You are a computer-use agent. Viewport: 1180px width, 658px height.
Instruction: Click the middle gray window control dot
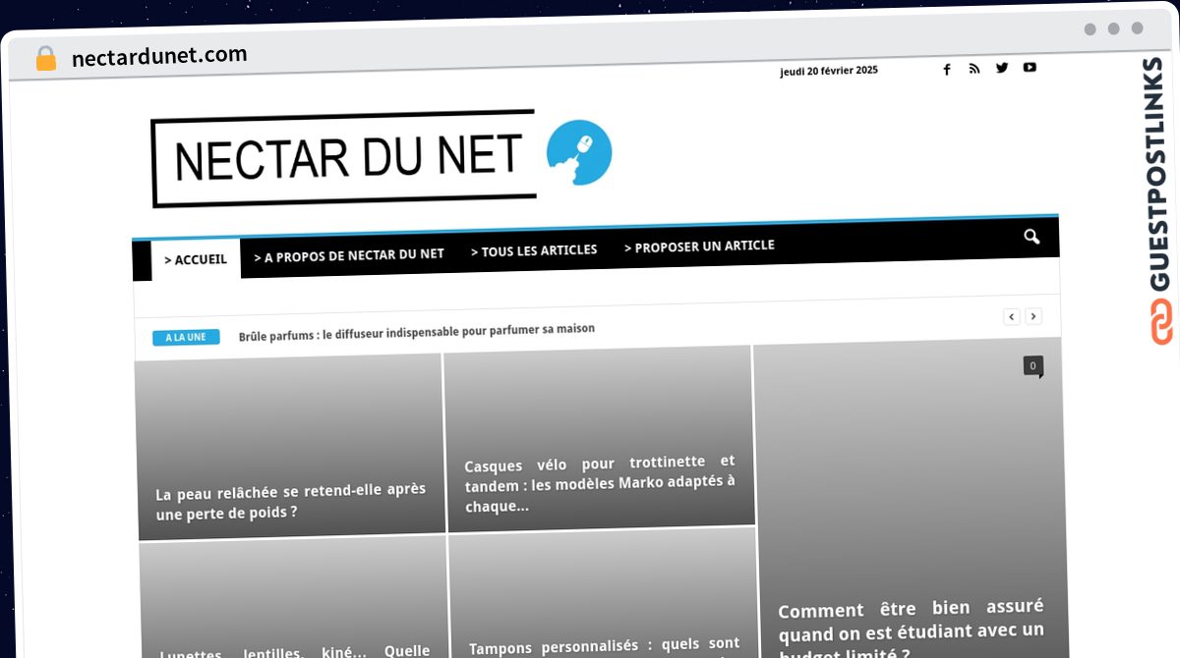tap(1114, 28)
